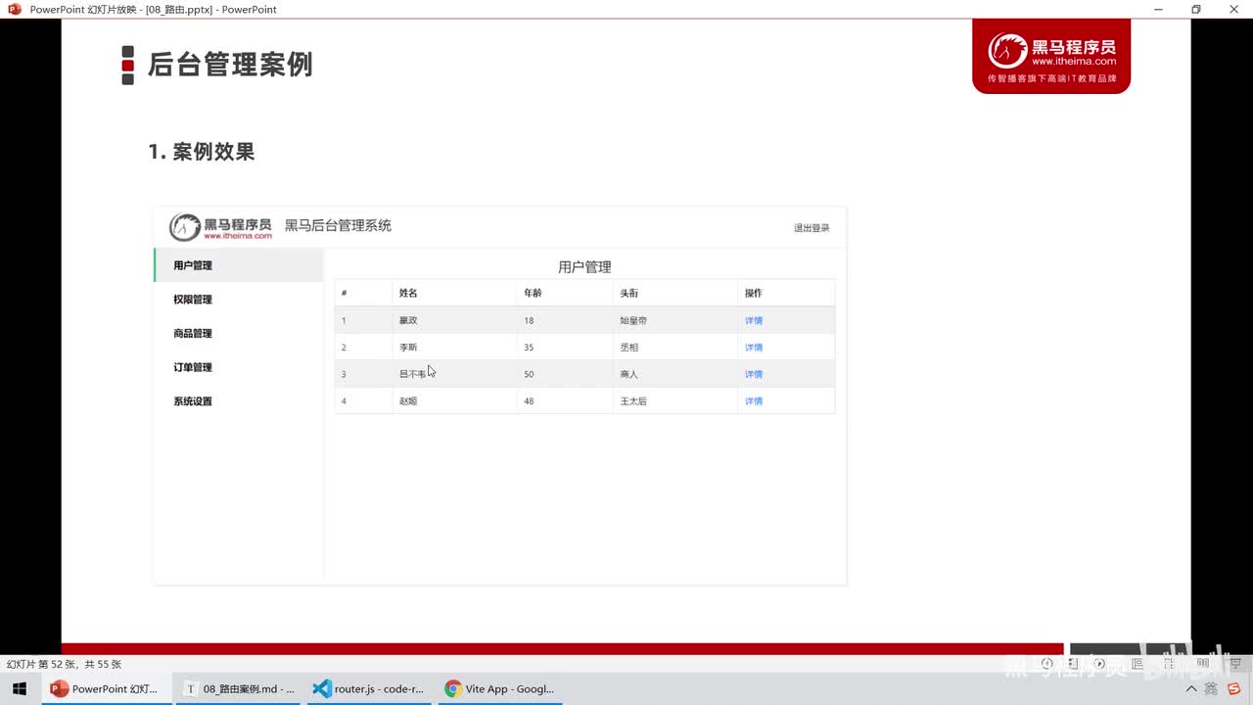Click the name cell 李斯
Screen dimensions: 1253x705
(408, 347)
